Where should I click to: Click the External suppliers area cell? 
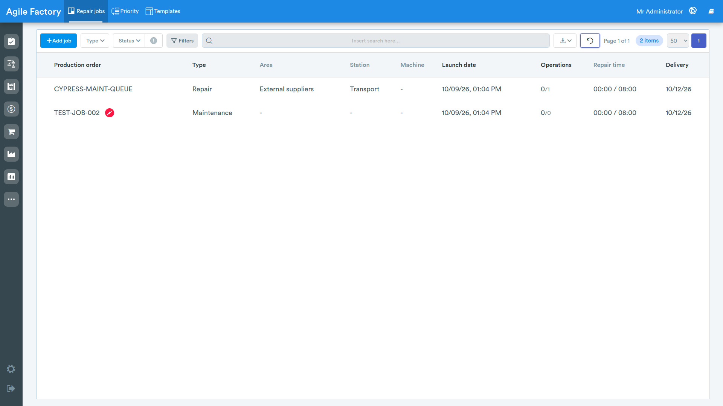pos(287,89)
